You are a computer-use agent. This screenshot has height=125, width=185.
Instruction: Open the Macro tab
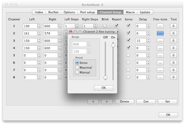click(x=130, y=12)
